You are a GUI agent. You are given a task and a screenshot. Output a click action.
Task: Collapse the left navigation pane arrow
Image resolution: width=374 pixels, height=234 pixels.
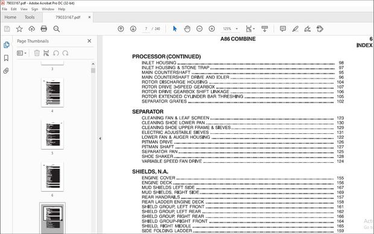(100, 138)
